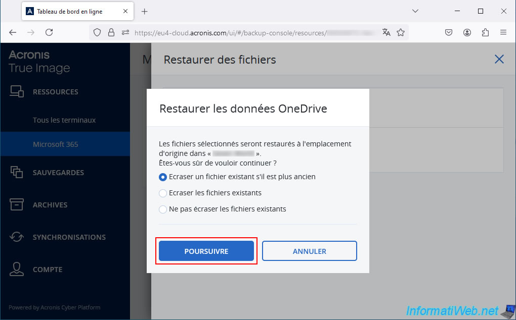This screenshot has height=320, width=516.
Task: Close the Restaurer des fichiers panel
Action: coord(499,59)
